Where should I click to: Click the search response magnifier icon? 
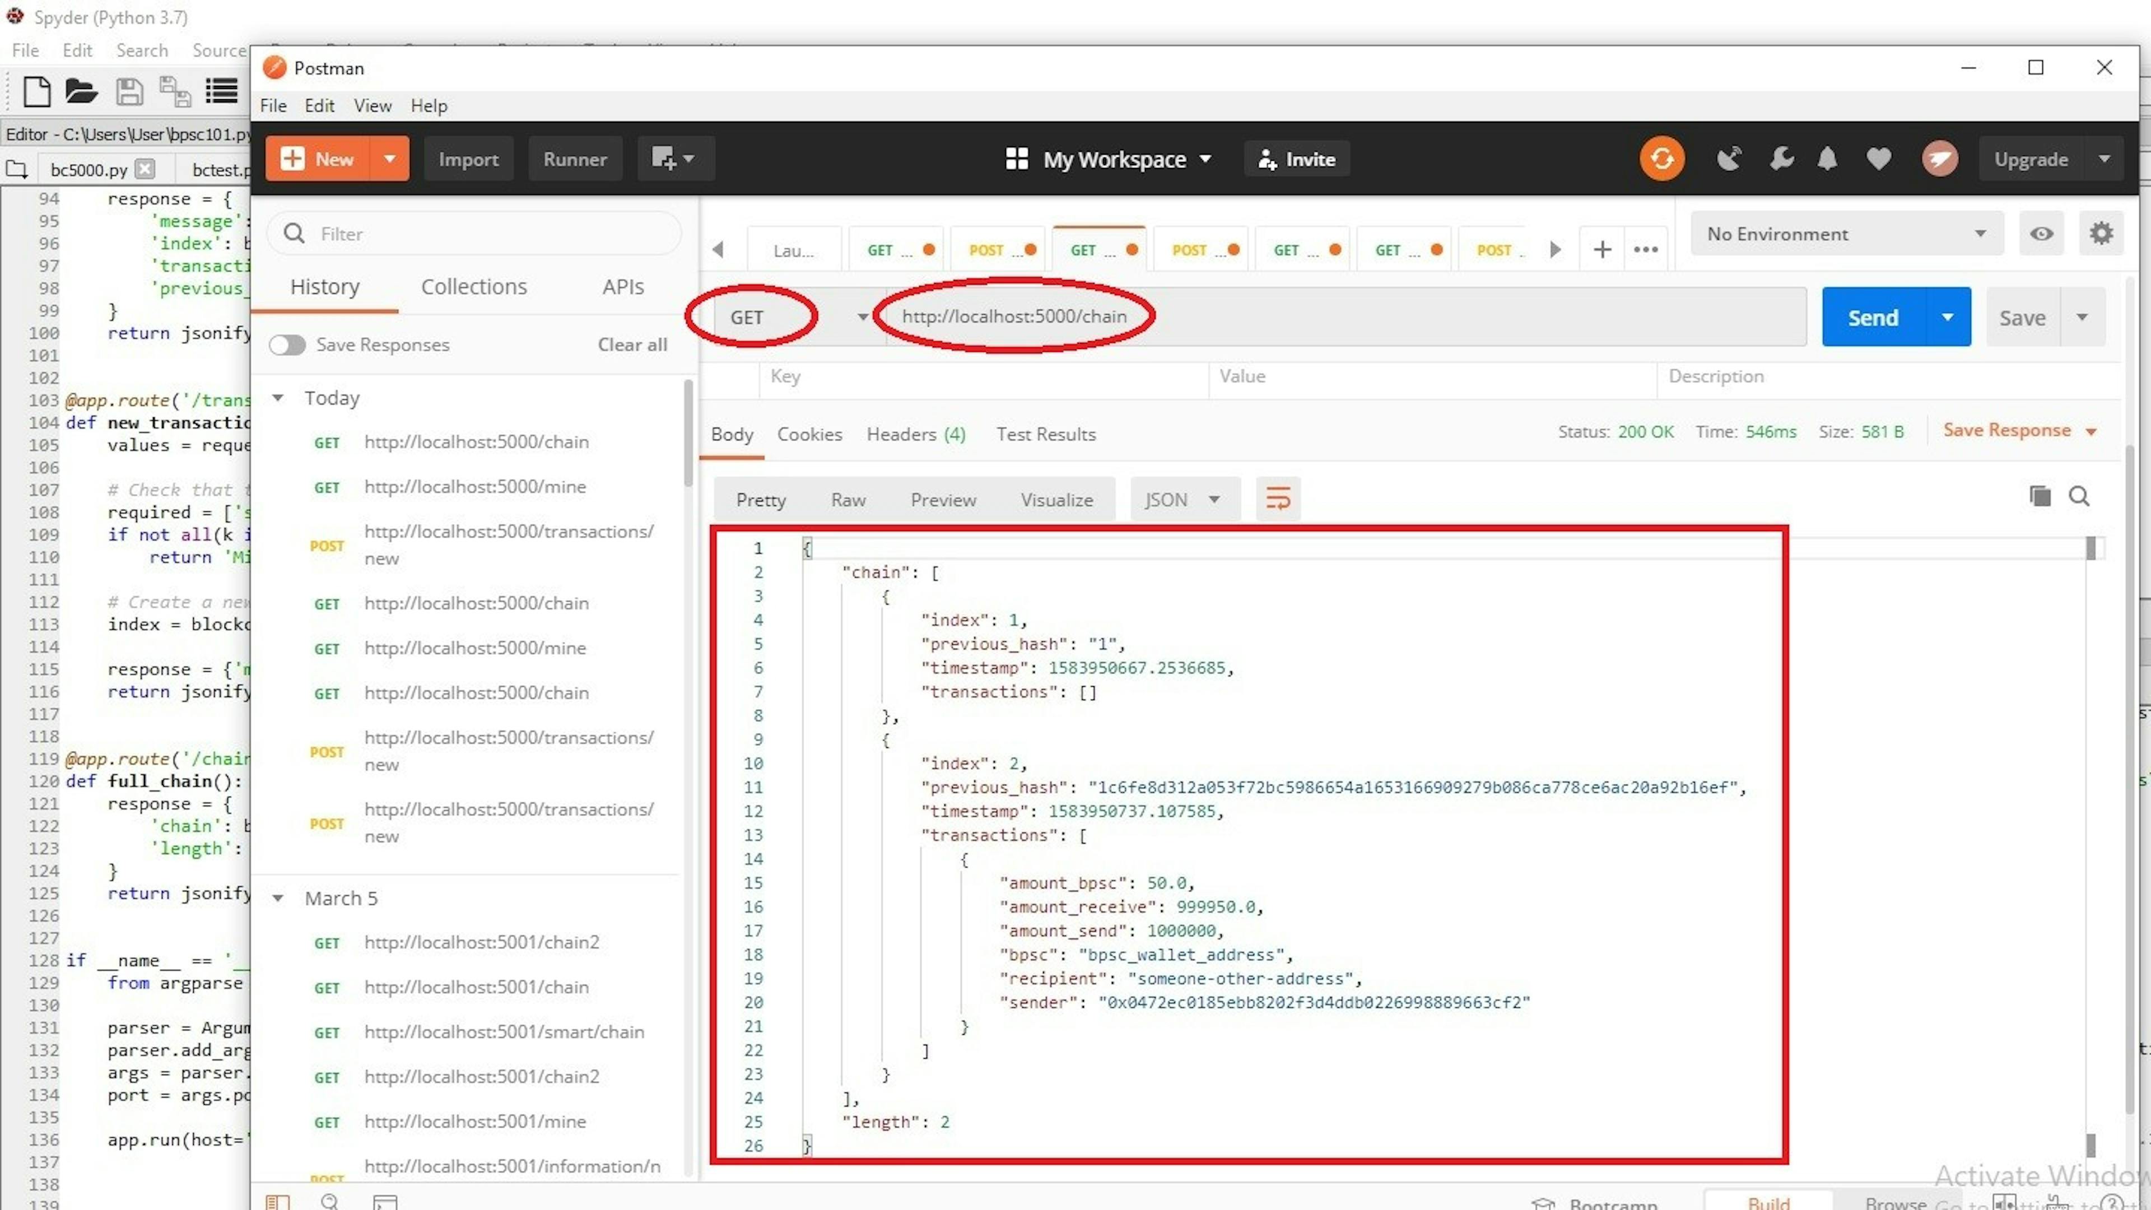2078,497
